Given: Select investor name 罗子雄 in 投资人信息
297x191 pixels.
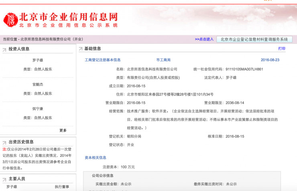Looking at the screenshot, I should (38, 60).
